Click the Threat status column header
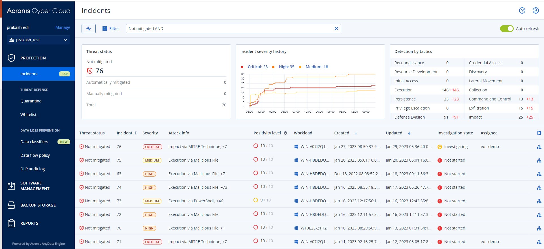Screen dimensions: 544x249 (92, 133)
